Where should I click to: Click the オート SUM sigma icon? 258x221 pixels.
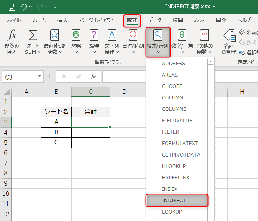click(33, 35)
